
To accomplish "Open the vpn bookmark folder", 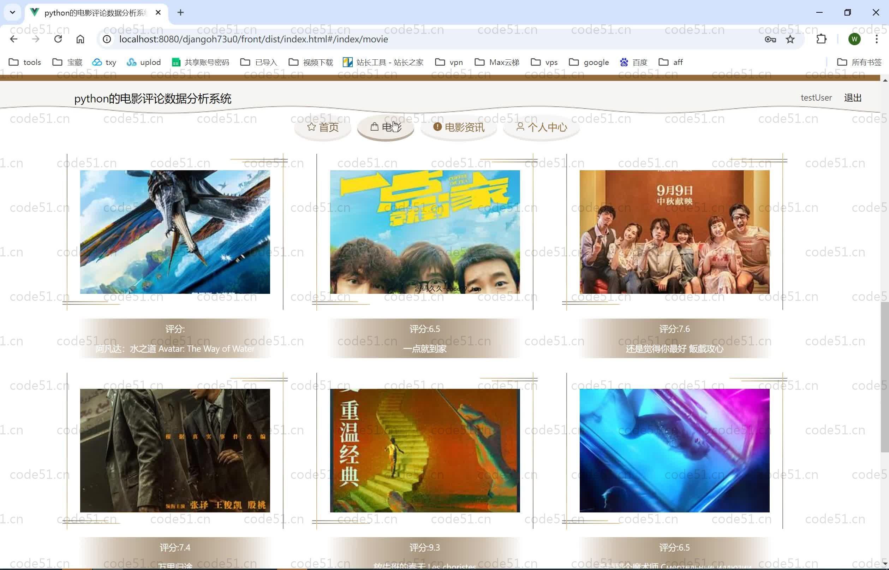I will (449, 62).
